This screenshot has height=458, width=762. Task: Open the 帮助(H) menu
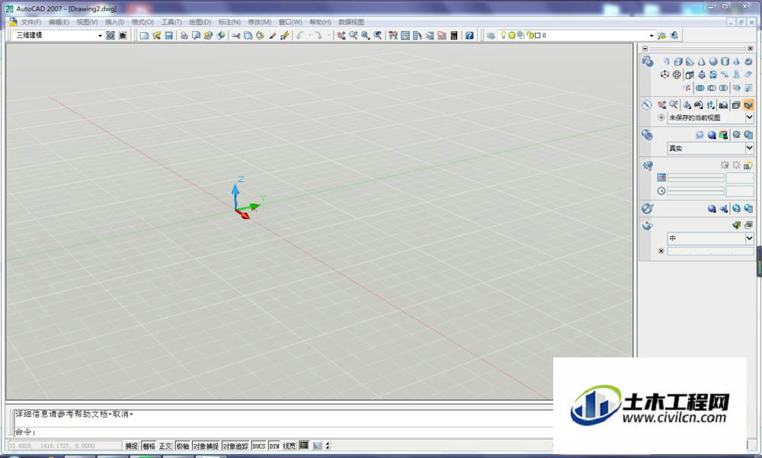(x=320, y=22)
